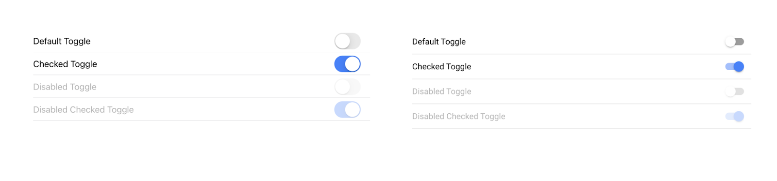The image size is (777, 181).
Task: Click the blue round thumb of the small Checked Toggle
Action: 739,66
